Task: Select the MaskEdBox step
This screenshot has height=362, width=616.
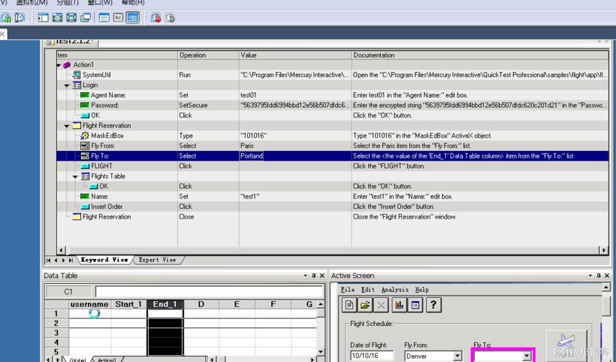Action: (332, 136)
